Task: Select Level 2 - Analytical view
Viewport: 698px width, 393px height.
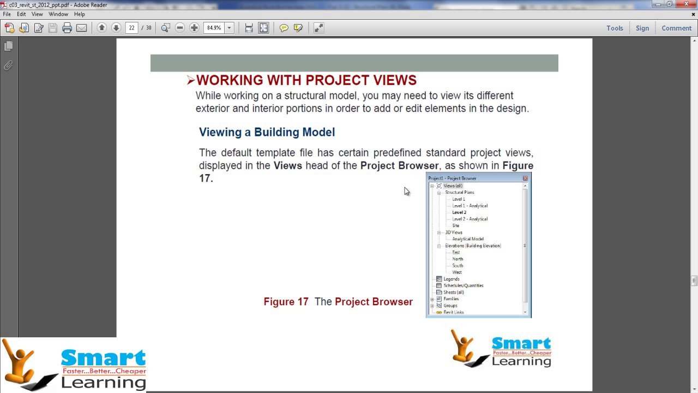Action: pos(470,219)
